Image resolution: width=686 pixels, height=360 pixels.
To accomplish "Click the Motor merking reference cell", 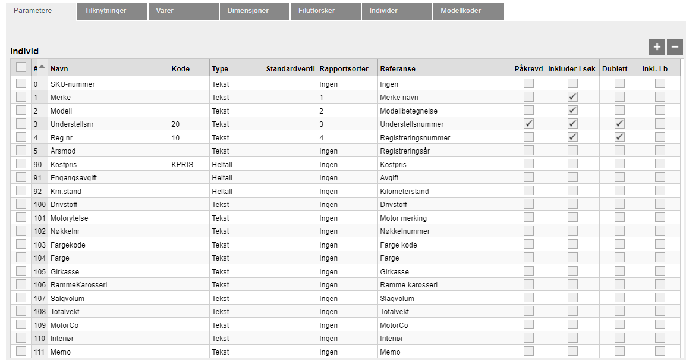I will (x=445, y=218).
